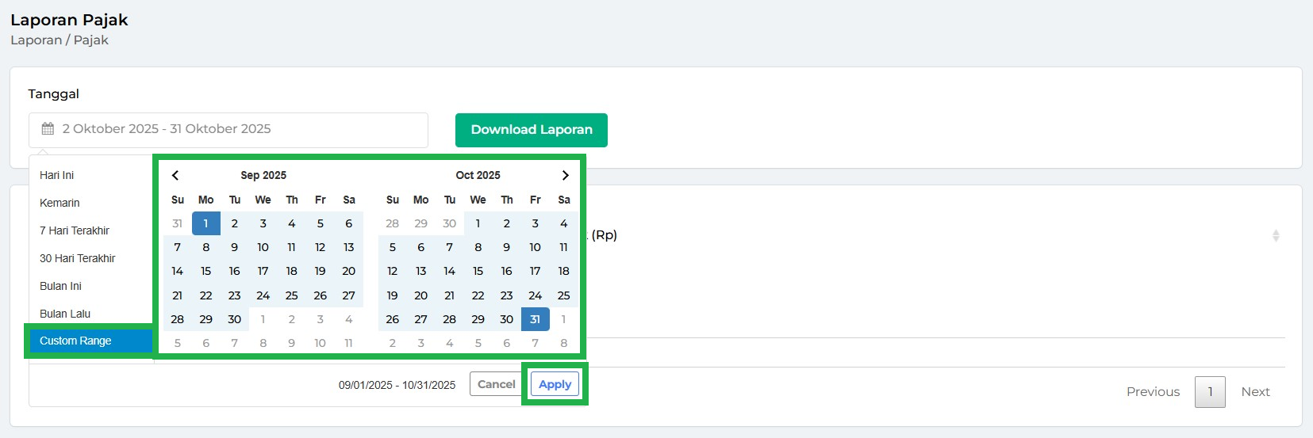Select Bulan Lalu preset range

coord(65,314)
